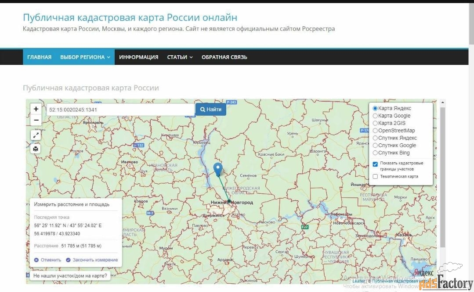Zoom out with the map minus button
The width and height of the screenshot is (474, 292).
(x=36, y=120)
